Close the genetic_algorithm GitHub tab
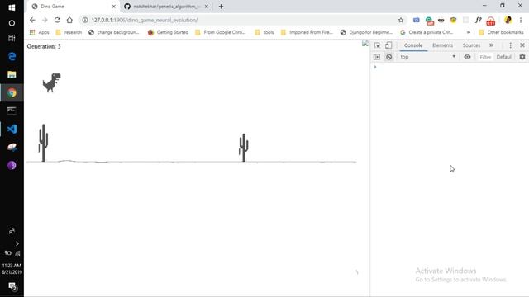529x297 pixels. [x=207, y=7]
